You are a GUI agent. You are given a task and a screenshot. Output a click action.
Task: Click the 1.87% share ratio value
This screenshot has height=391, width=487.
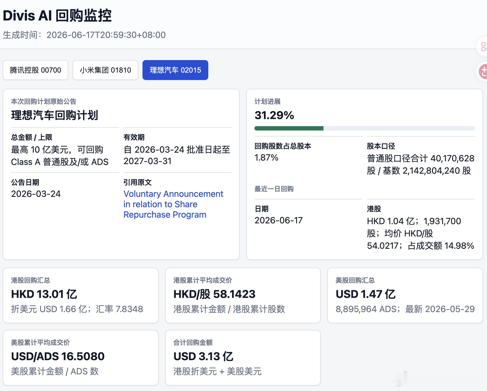click(266, 158)
